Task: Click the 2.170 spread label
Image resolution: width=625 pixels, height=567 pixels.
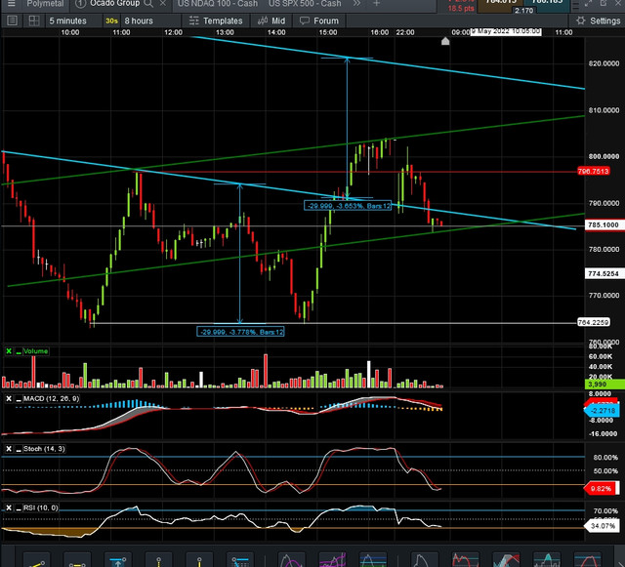Action: pyautogui.click(x=523, y=11)
